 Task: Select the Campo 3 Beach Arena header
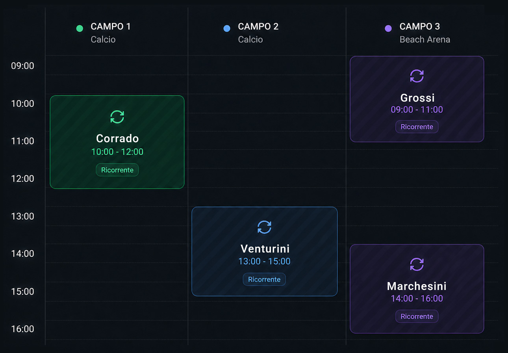click(417, 33)
